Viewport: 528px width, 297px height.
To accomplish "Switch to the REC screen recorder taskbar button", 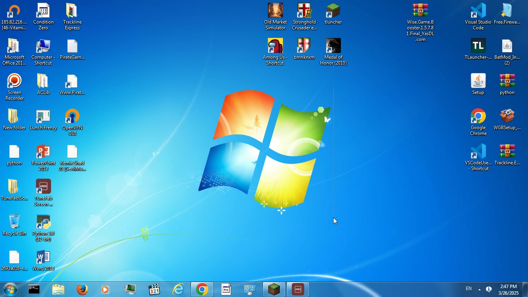I will [x=298, y=290].
